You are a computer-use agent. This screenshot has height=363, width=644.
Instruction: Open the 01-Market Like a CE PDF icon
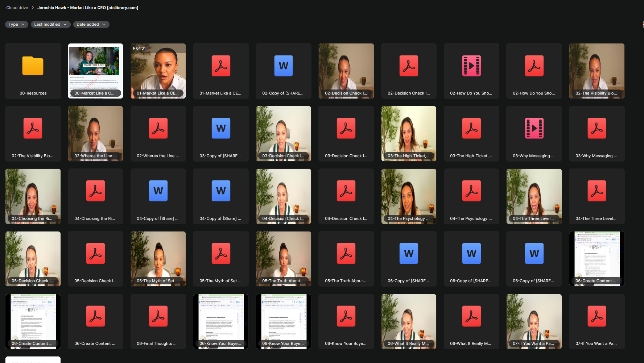click(221, 66)
